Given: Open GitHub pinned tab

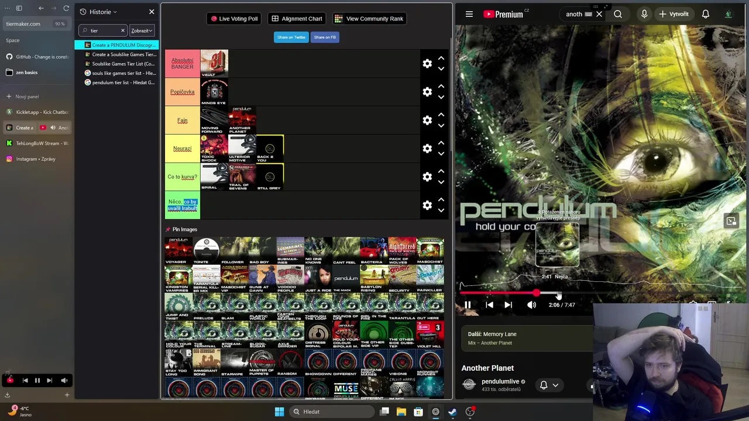Looking at the screenshot, I should tap(37, 57).
